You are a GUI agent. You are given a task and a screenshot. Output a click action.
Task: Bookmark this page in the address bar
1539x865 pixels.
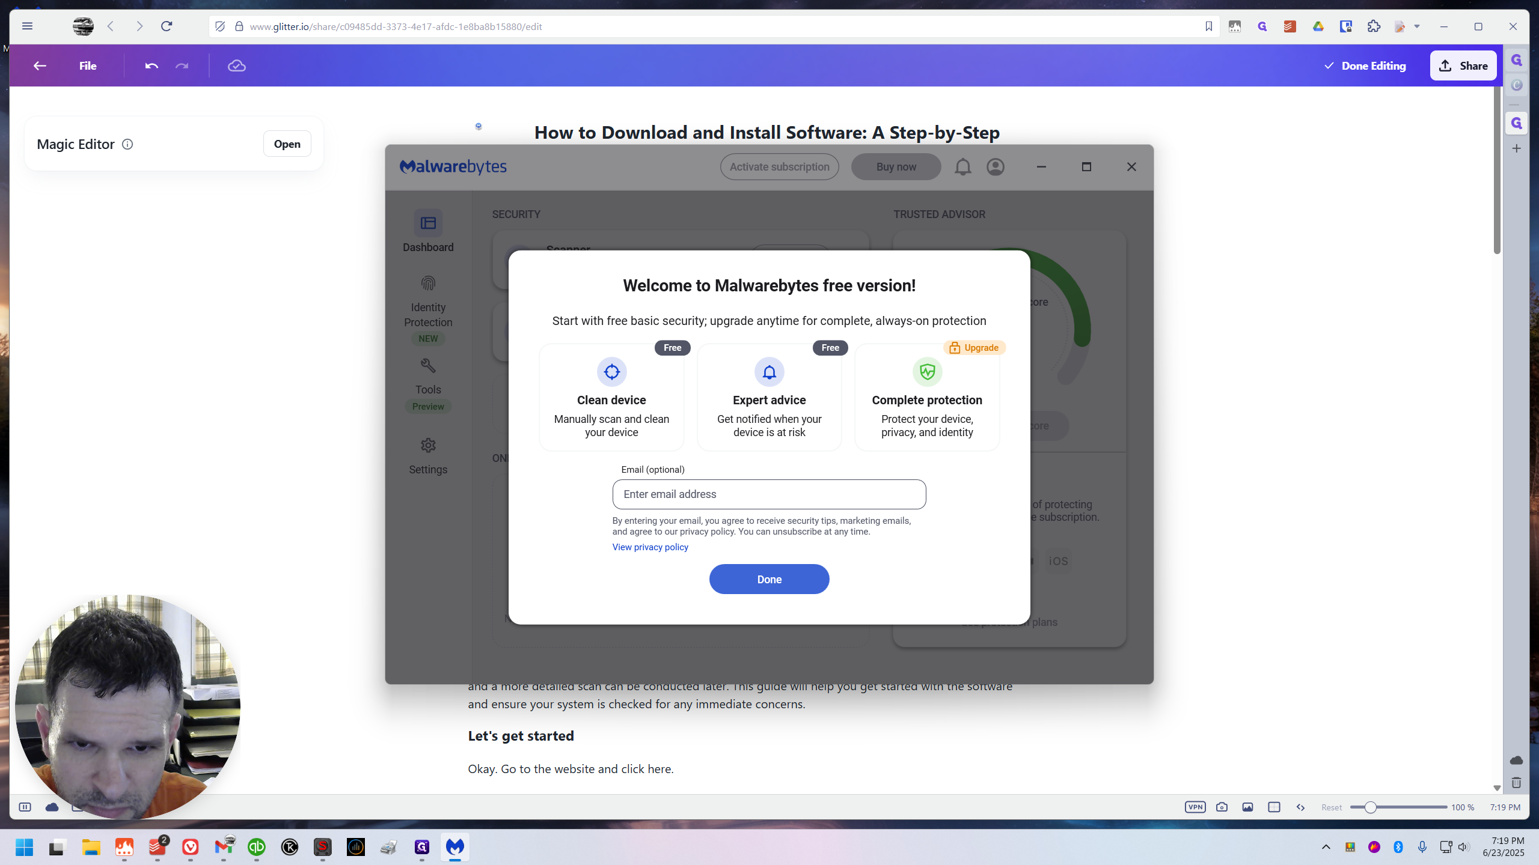pyautogui.click(x=1208, y=26)
